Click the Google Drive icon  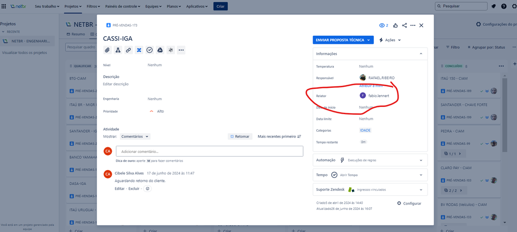pyautogui.click(x=160, y=50)
